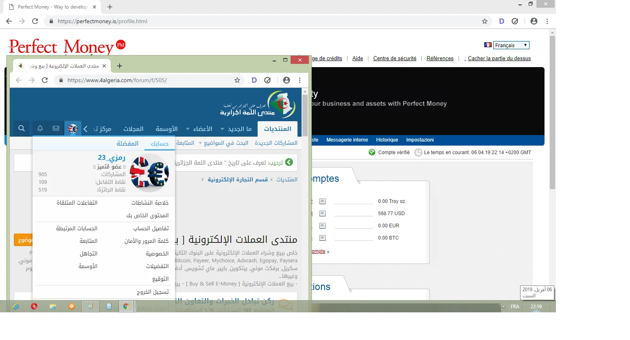Click the D extension icon in 4algeria window
Screen dimensions: 630x340
point(254,80)
